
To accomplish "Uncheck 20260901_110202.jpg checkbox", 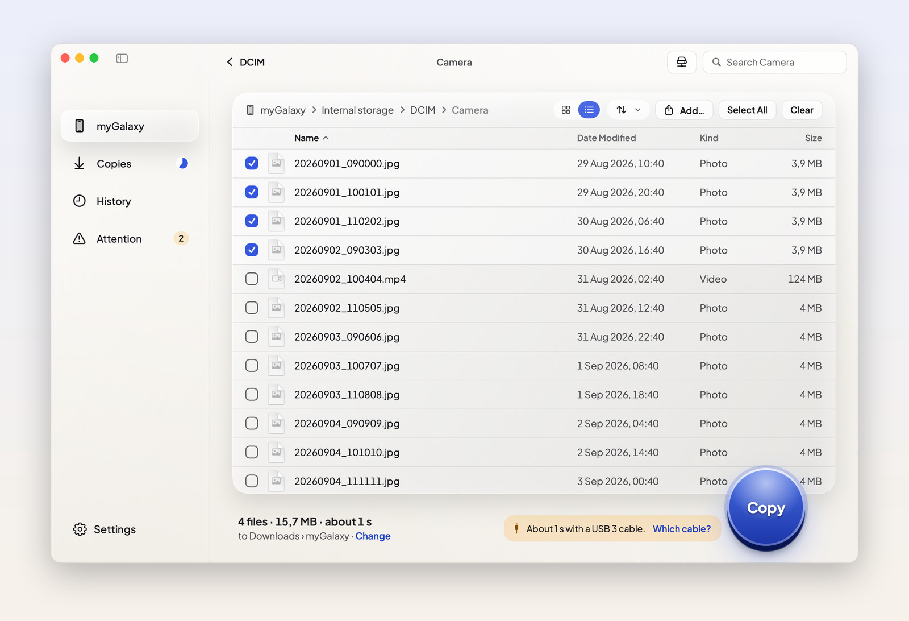I will point(252,221).
